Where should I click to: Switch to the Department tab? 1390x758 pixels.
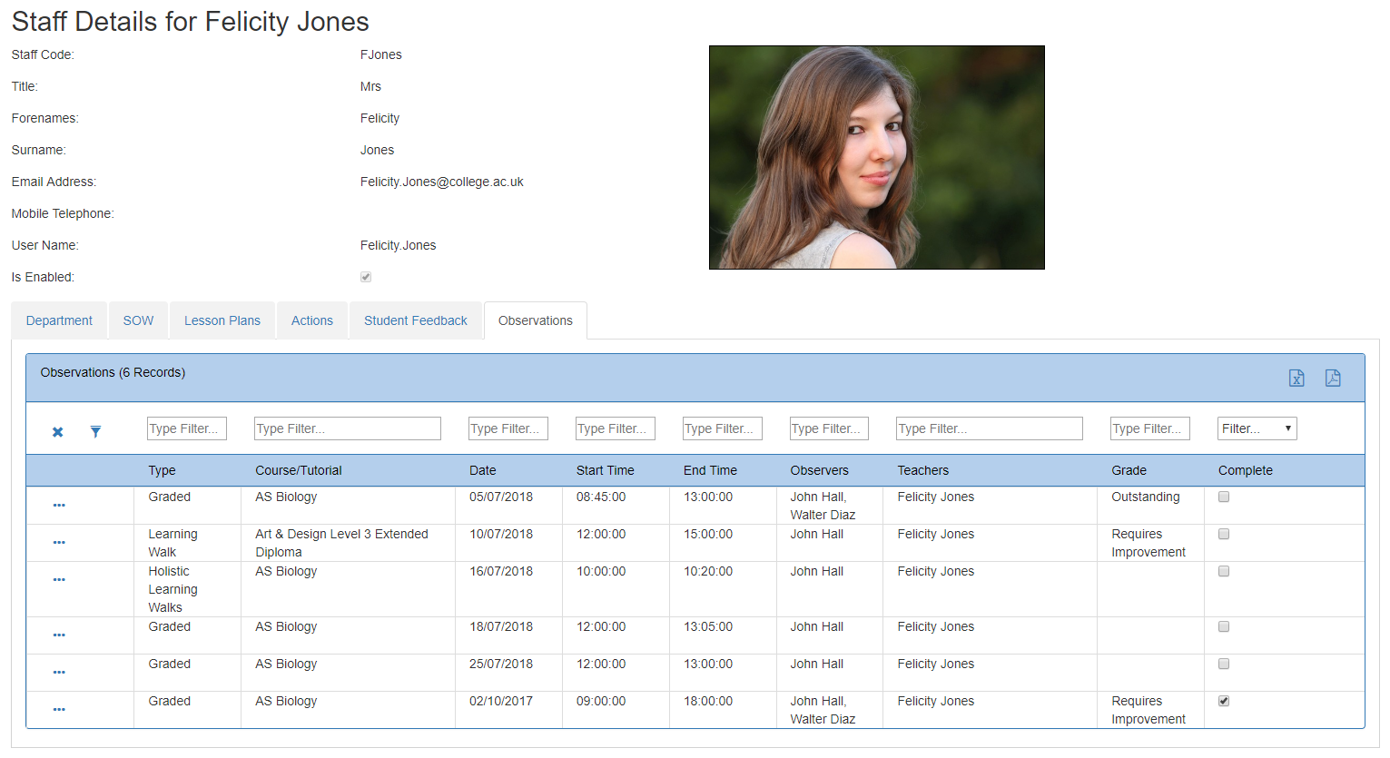pyautogui.click(x=59, y=320)
